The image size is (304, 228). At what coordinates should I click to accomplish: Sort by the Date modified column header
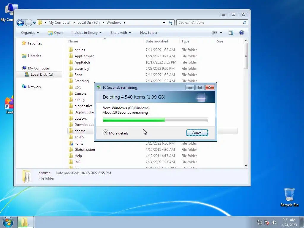point(157,41)
